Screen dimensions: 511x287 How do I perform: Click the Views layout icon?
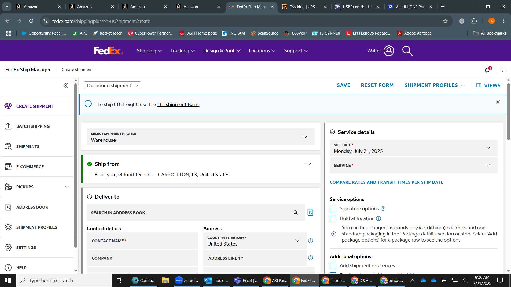479,85
